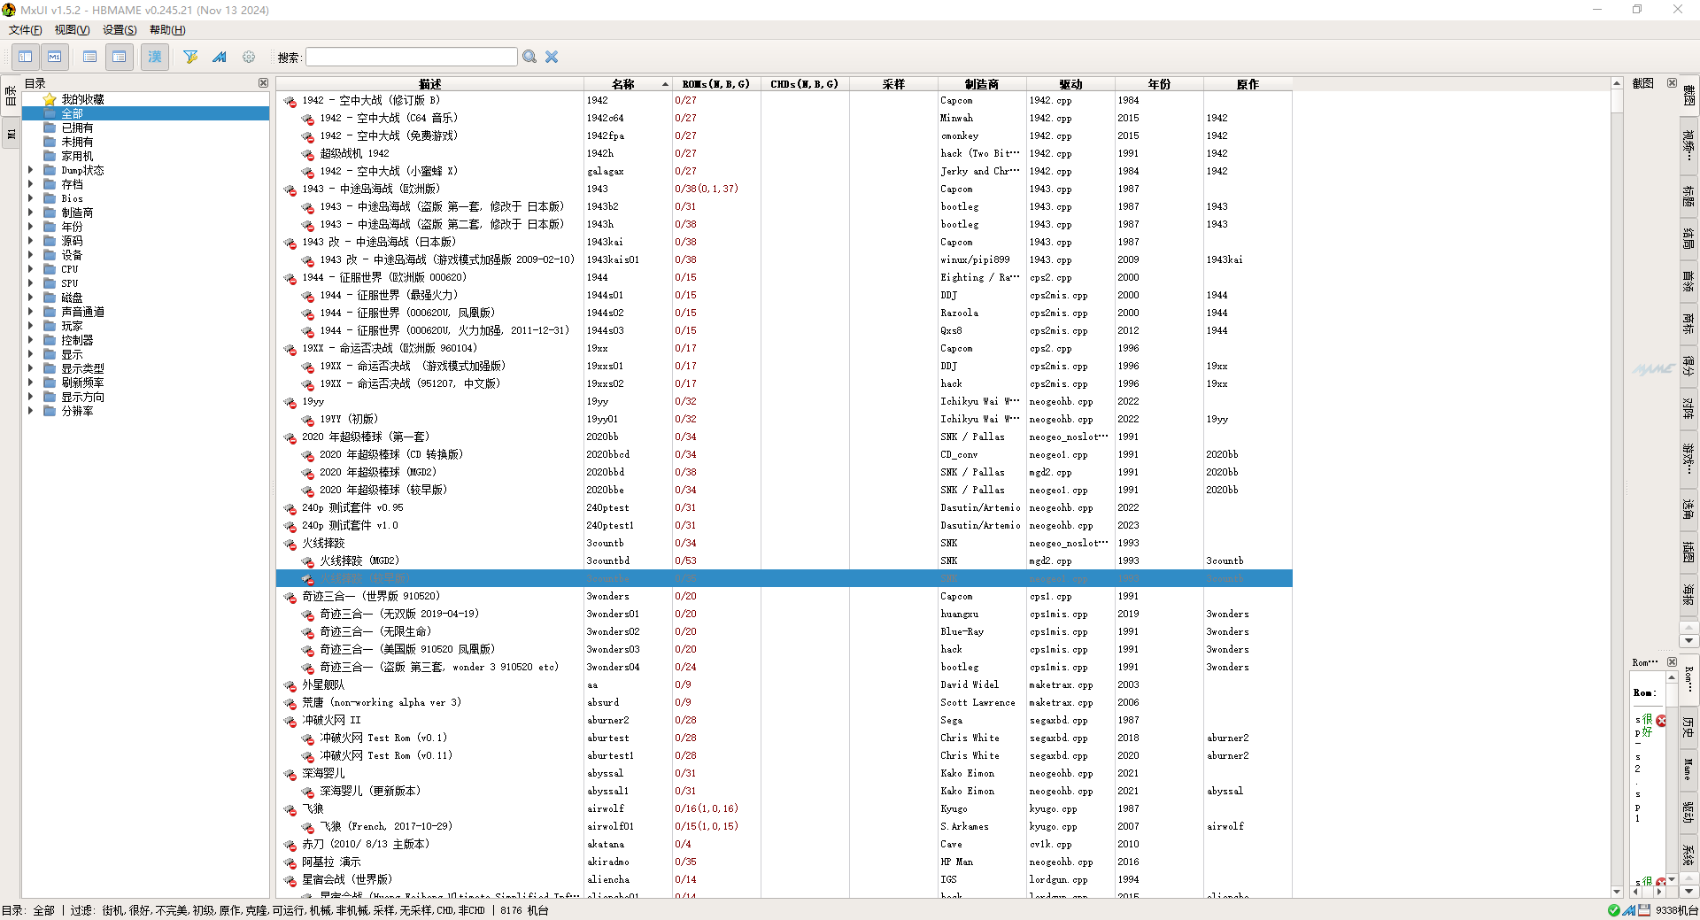
Task: Click the game list vertical scrollbar
Action: coord(1617,487)
